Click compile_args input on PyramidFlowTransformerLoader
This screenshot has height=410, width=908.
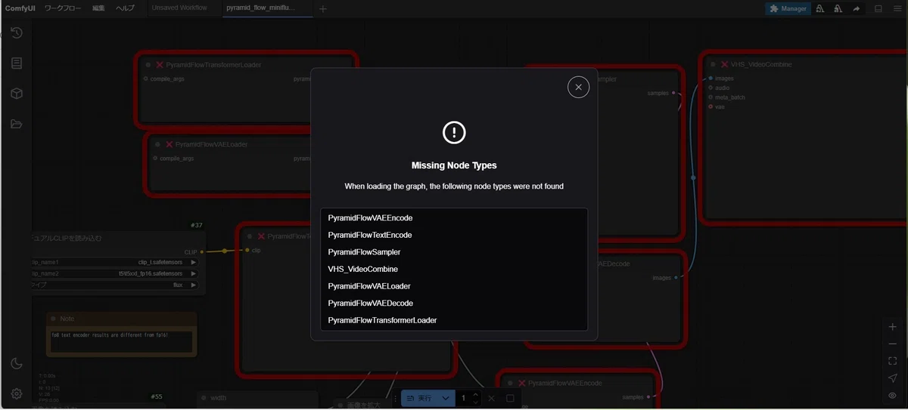point(146,79)
